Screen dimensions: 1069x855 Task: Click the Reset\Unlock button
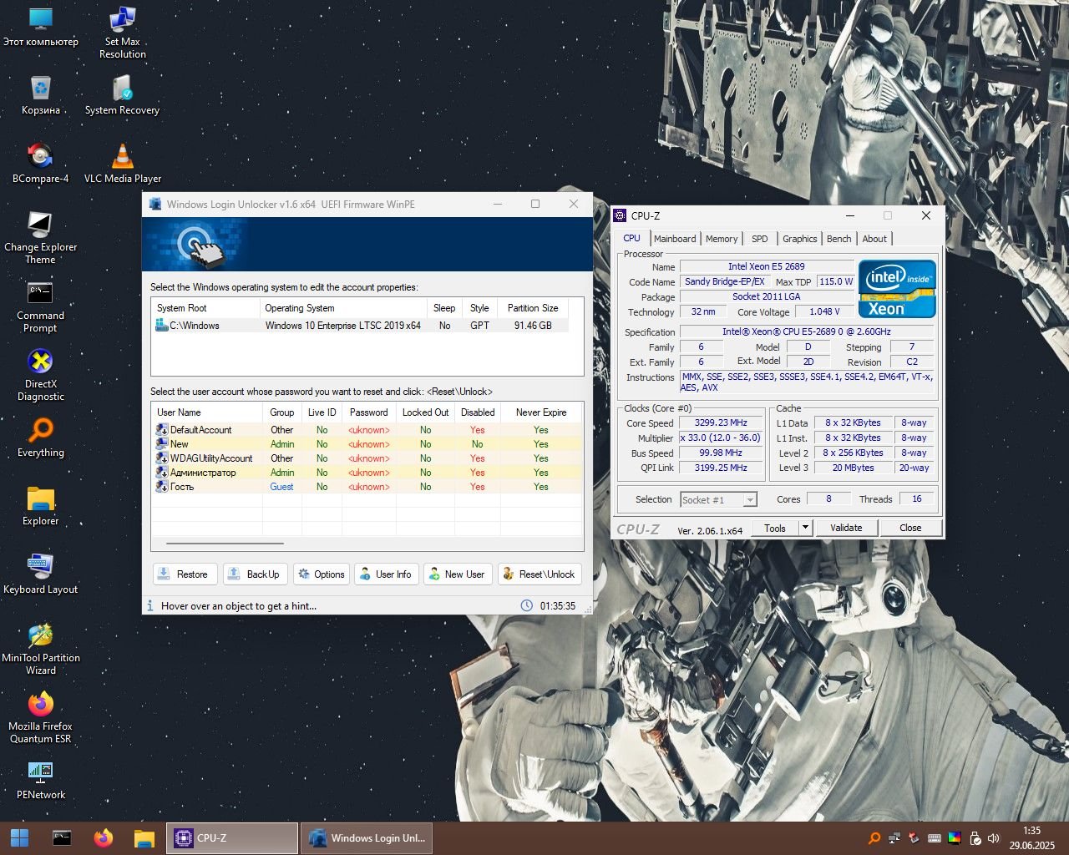coord(539,574)
